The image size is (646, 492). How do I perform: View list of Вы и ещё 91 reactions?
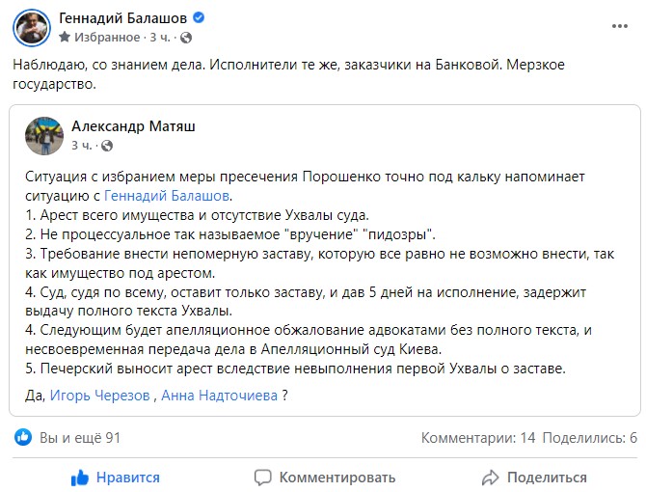[79, 438]
